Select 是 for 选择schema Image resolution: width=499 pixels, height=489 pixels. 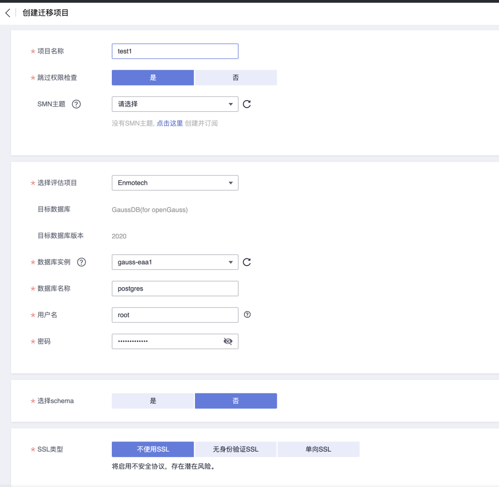click(x=153, y=401)
